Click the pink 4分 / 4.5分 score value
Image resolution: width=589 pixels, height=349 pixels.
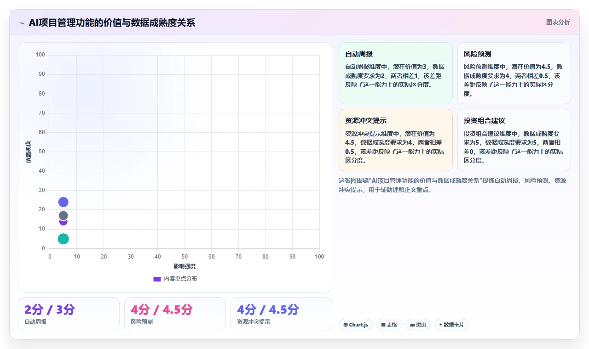162,310
